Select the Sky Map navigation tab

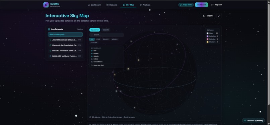tap(128, 5)
